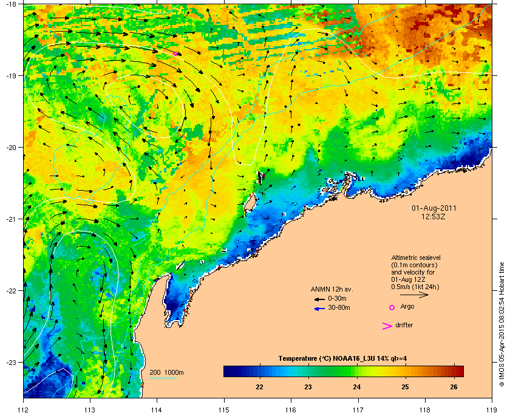Click the latitude axis label '-23'

click(11, 362)
